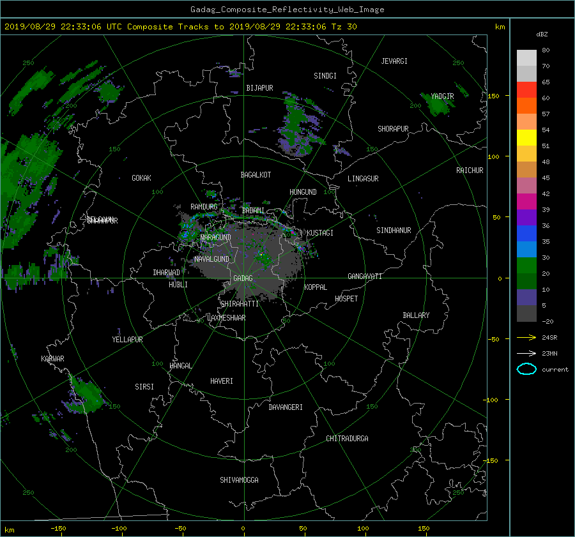The width and height of the screenshot is (575, 537).
Task: Click the dark gray -20 dBZ swatch
Action: 526,314
